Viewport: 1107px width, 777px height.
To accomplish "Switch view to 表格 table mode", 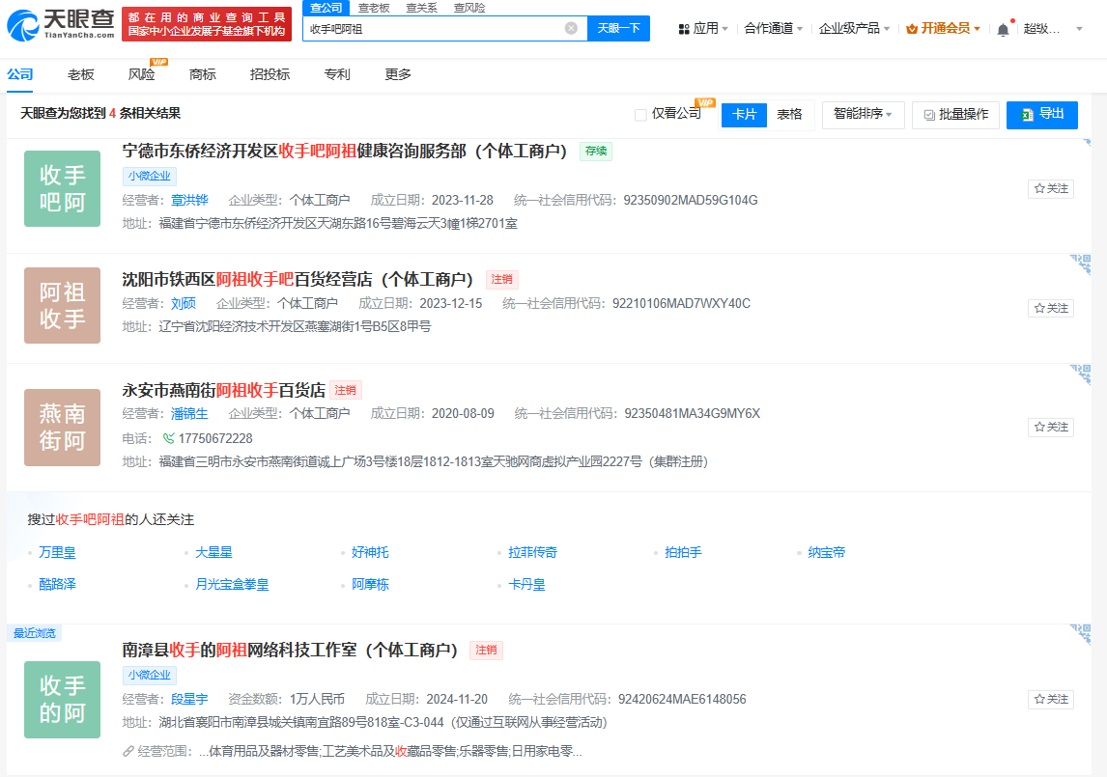I will pos(789,114).
